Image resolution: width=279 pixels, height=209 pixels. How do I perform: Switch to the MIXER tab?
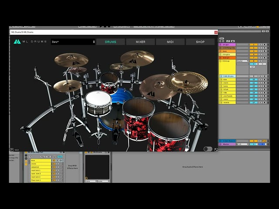[x=140, y=42]
